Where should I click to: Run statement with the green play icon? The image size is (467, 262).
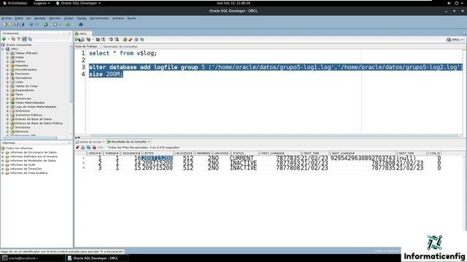pos(77,39)
